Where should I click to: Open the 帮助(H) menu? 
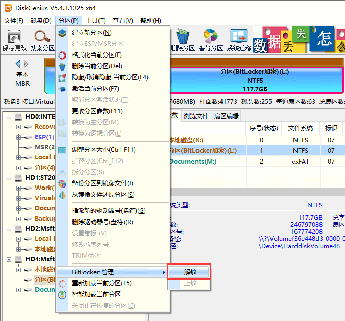pos(151,21)
